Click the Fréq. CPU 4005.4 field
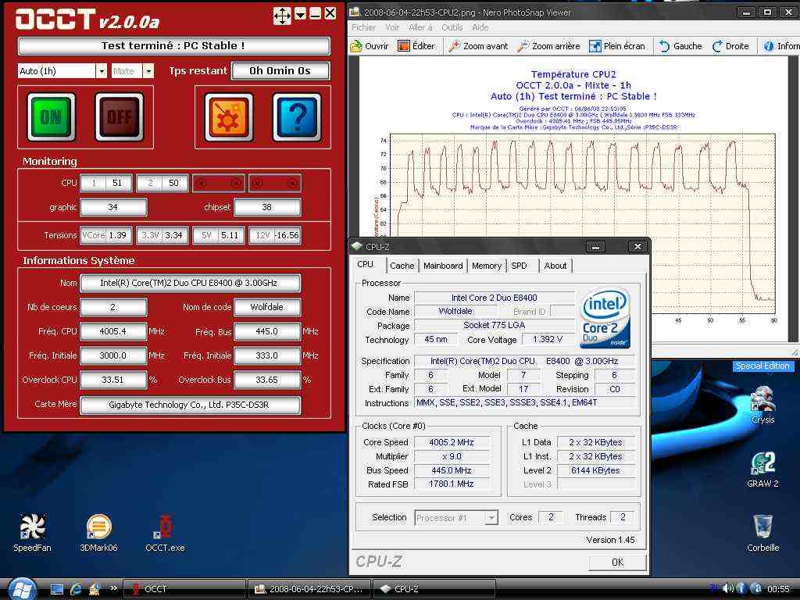This screenshot has height=600, width=800. pyautogui.click(x=113, y=331)
